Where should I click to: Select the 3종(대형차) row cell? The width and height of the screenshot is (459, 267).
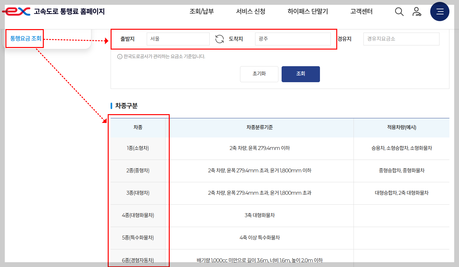pos(138,193)
